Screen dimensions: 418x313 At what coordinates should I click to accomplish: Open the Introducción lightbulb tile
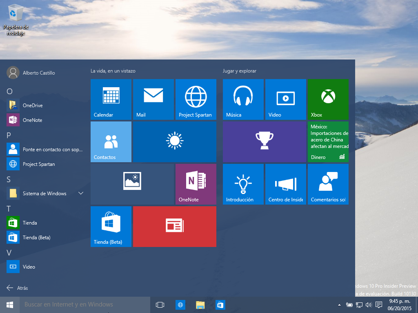pos(243,184)
